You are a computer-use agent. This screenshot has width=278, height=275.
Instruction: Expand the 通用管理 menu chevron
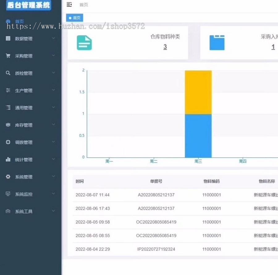(53, 107)
